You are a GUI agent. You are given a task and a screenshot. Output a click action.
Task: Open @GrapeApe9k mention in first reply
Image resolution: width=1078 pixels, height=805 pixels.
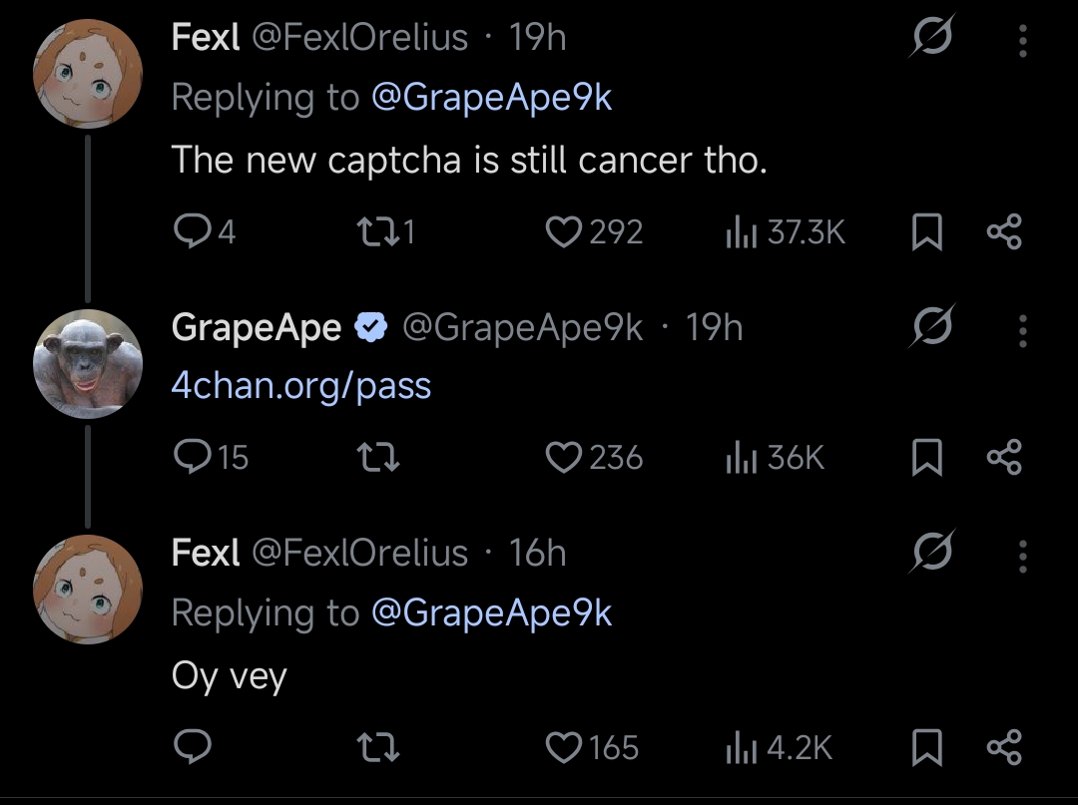tap(491, 97)
